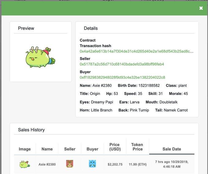
Task: Click the 11.99 (ETH) token price cell
Action: tap(137, 164)
